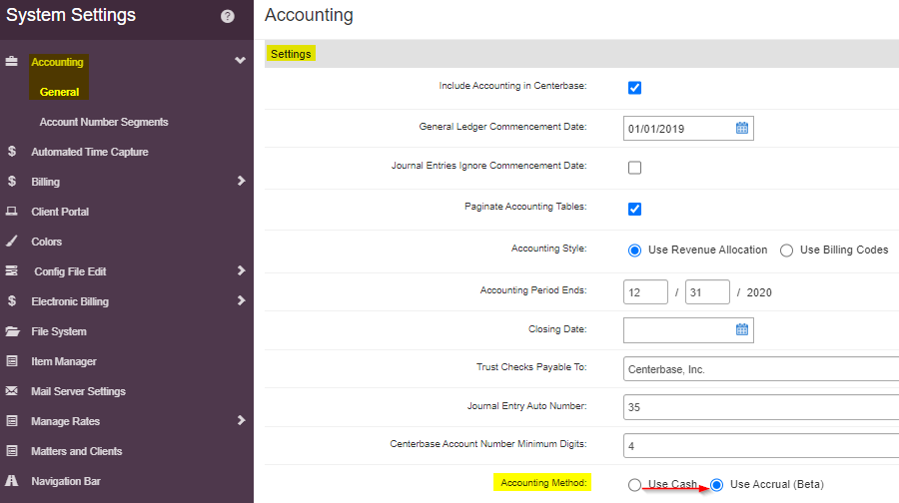
Task: Click the paintbrush icon beside Colors
Action: tap(11, 242)
